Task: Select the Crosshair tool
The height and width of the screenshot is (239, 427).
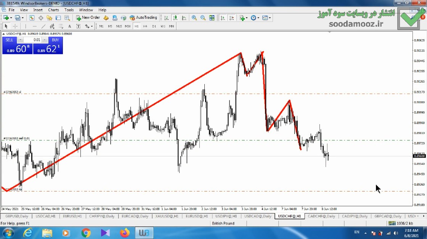Action: click(15, 26)
